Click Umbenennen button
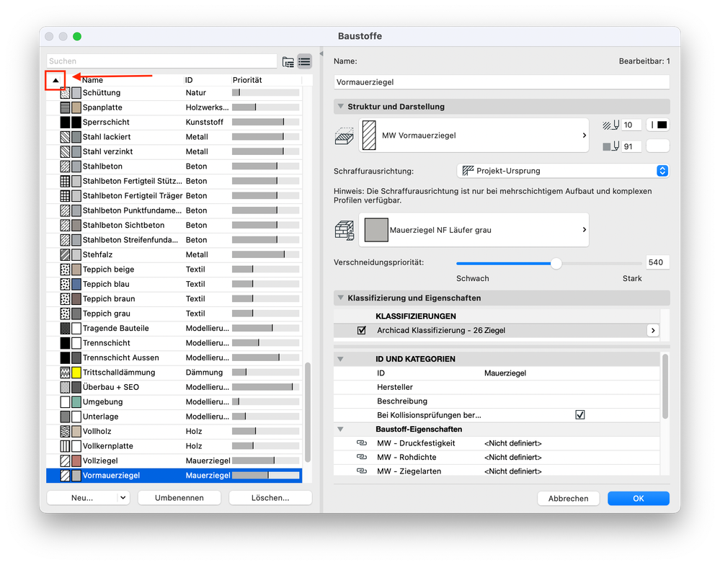This screenshot has height=565, width=720. pyautogui.click(x=179, y=497)
